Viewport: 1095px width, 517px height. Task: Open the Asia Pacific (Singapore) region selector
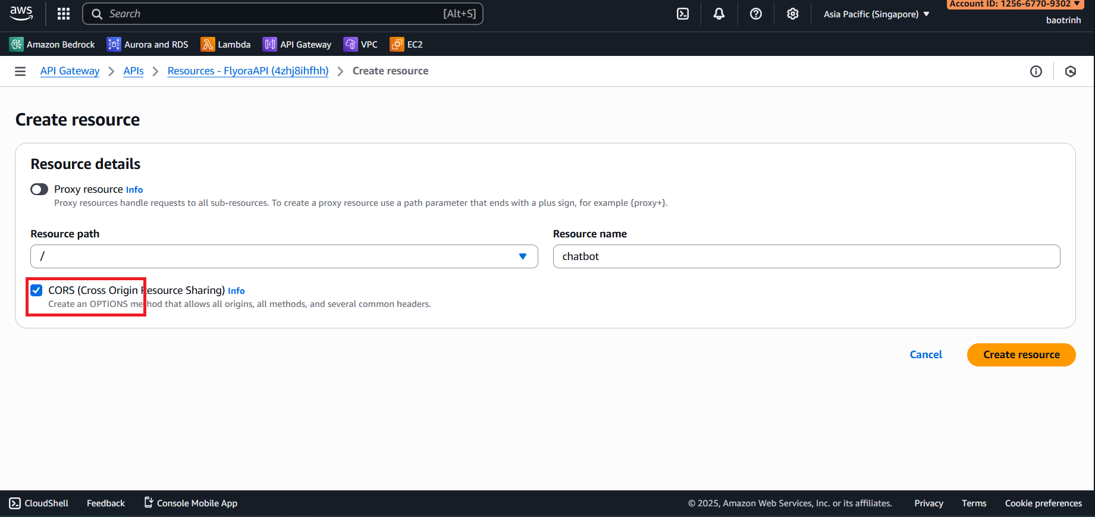point(876,14)
